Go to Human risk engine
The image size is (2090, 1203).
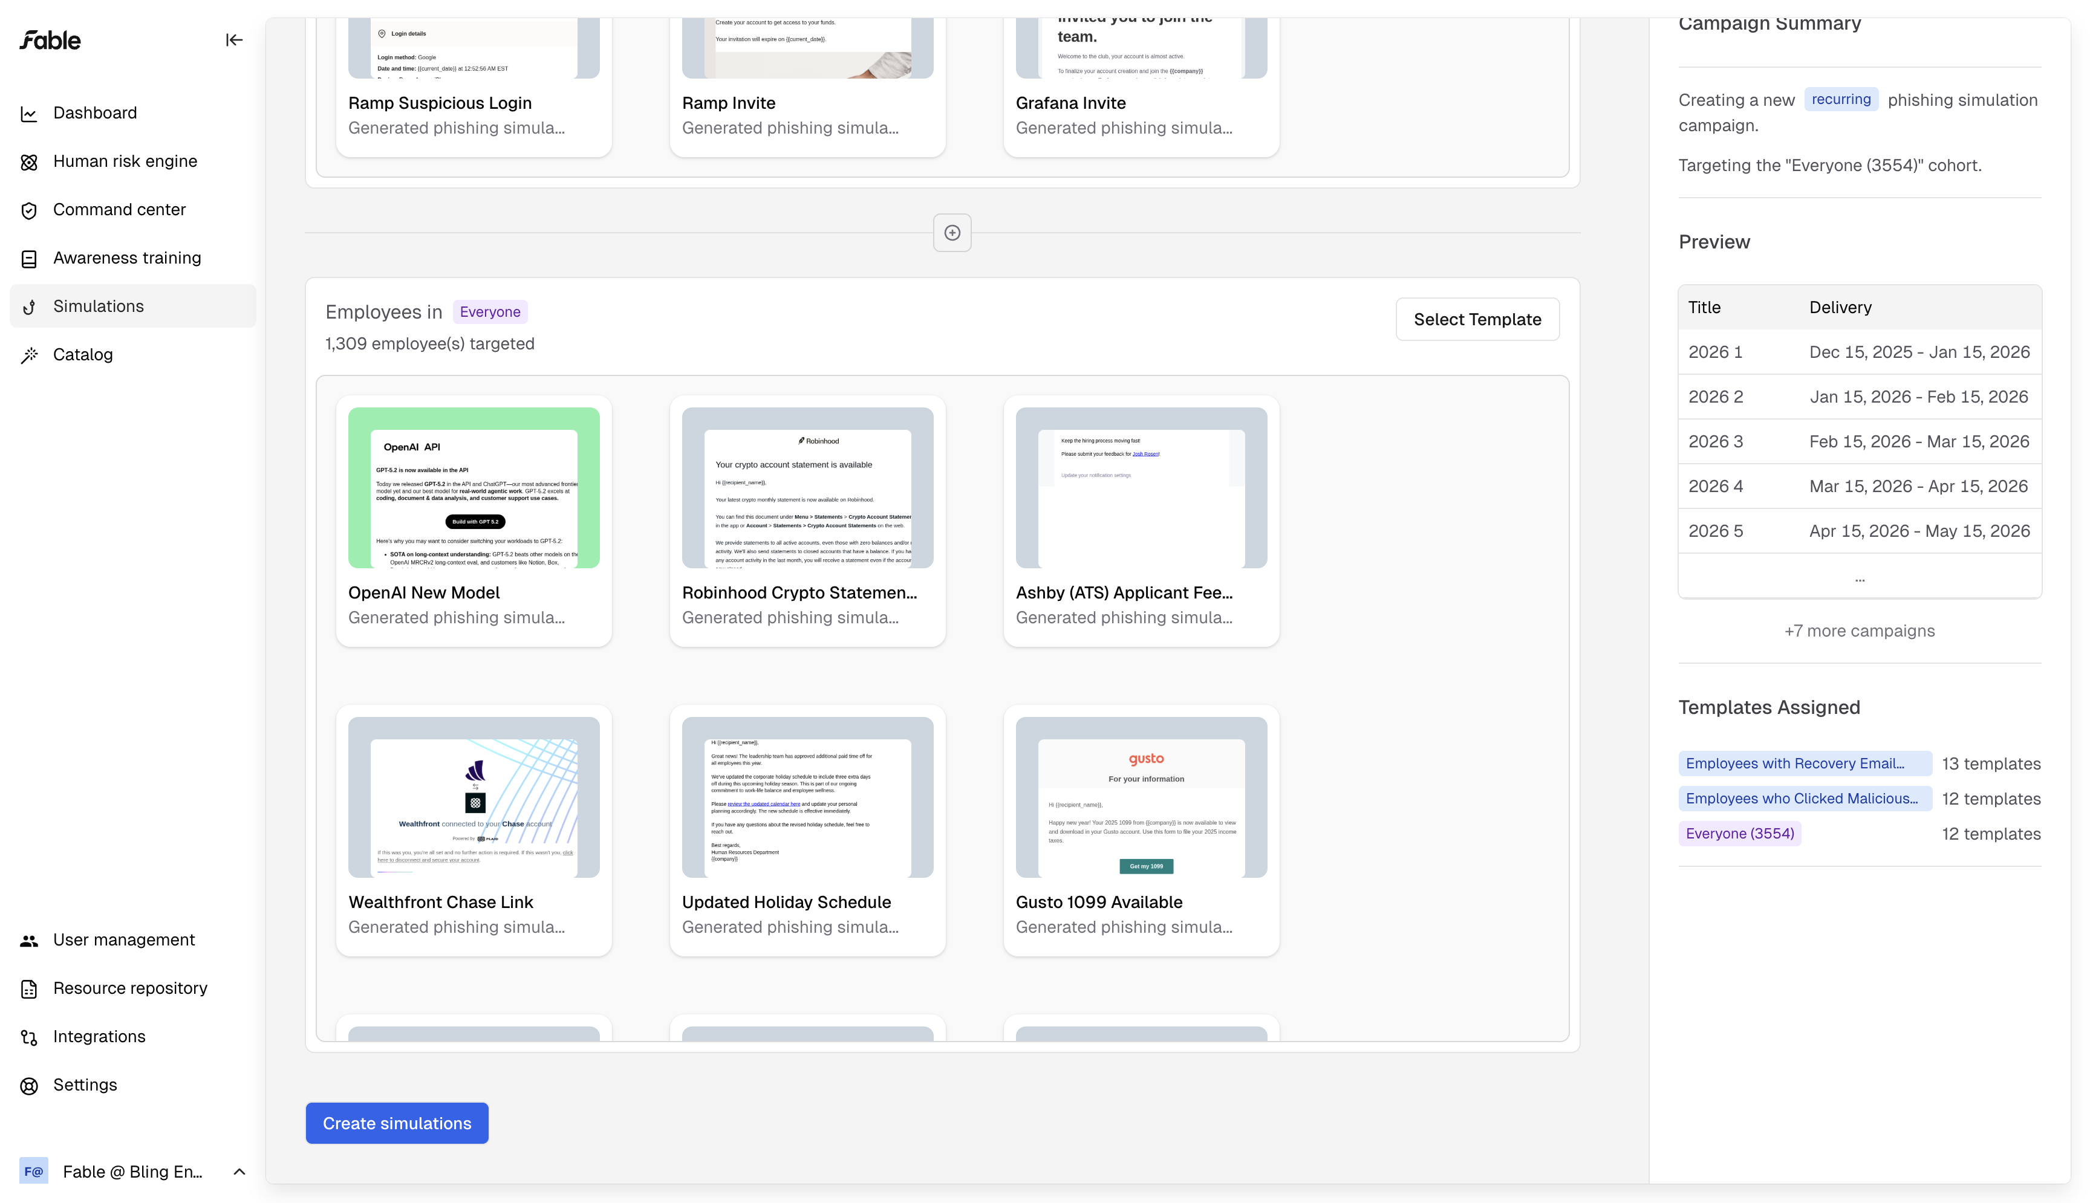(133, 161)
